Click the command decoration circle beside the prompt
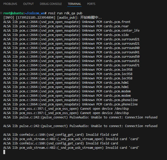Screen dimensions: 167x160 click(x=2, y=13)
